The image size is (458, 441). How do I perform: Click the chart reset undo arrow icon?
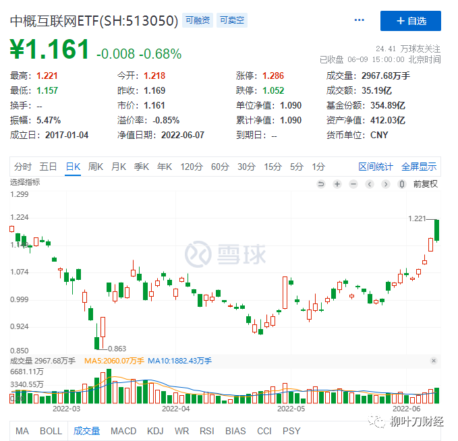click(x=321, y=184)
